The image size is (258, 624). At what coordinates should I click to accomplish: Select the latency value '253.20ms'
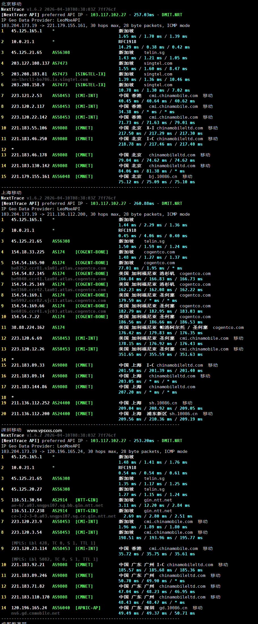pyautogui.click(x=144, y=441)
